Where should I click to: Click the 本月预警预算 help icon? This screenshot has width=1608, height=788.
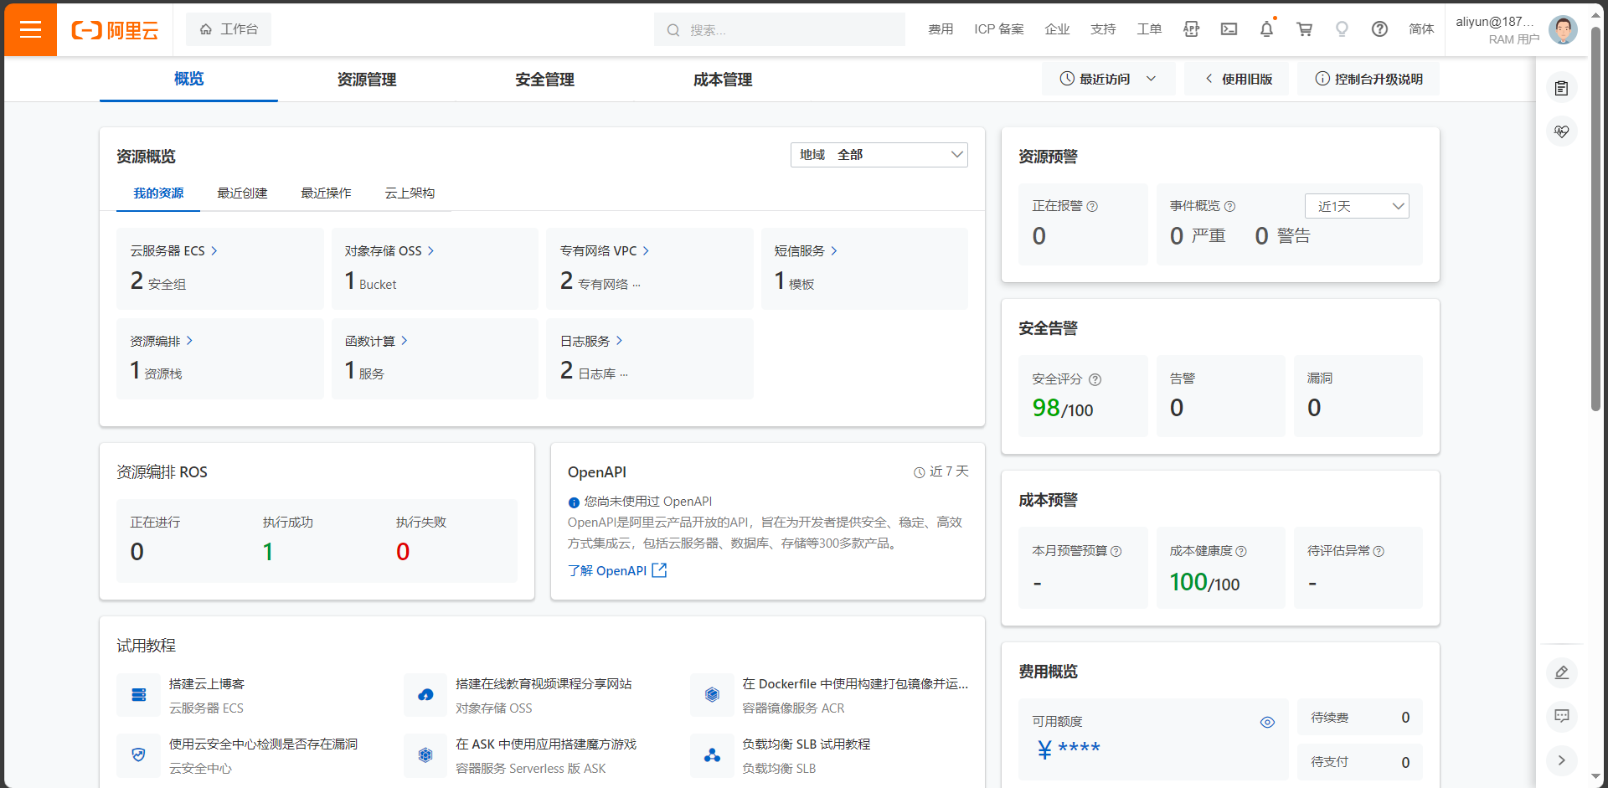[x=1116, y=551]
